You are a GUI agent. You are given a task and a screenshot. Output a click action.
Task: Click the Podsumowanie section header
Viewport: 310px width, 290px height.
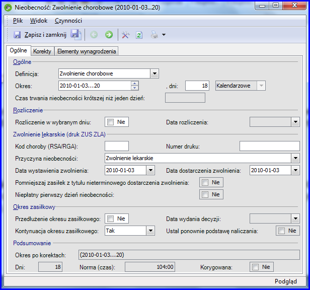32,243
